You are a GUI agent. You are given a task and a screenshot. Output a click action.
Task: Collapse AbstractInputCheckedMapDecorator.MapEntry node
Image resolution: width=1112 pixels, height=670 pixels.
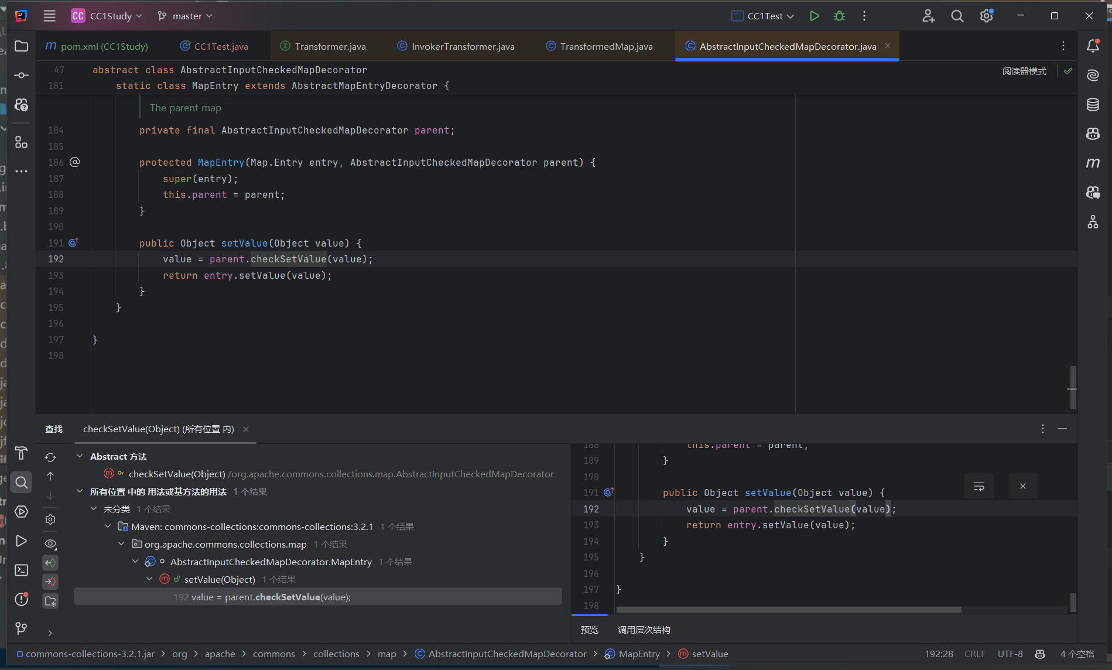pos(135,562)
